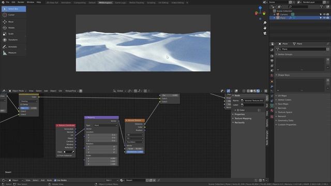Open the Global transform orientation dropdown
Screen dimensions: 331x186
(x=119, y=91)
